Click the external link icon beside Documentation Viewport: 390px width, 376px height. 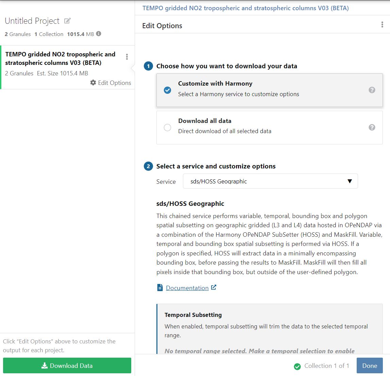tap(214, 287)
